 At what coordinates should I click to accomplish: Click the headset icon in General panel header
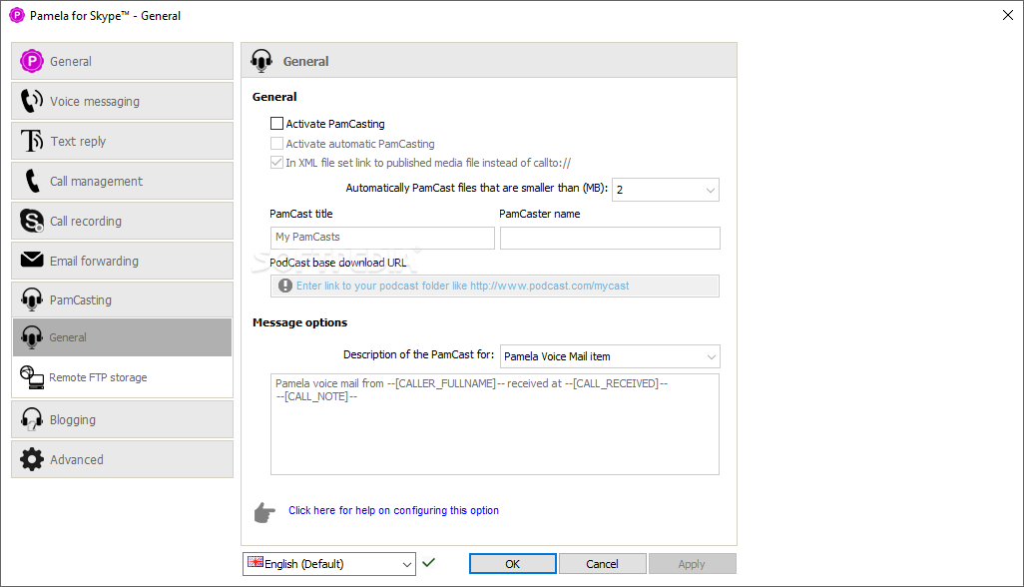click(261, 61)
